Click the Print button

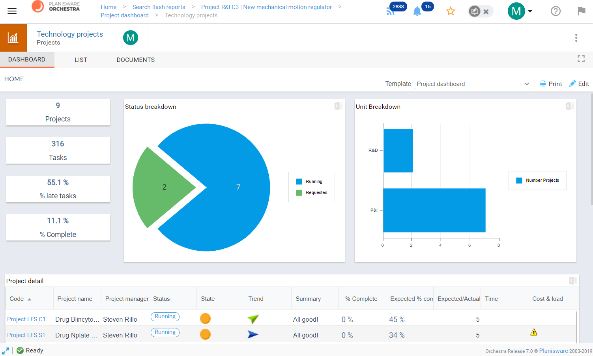click(551, 84)
